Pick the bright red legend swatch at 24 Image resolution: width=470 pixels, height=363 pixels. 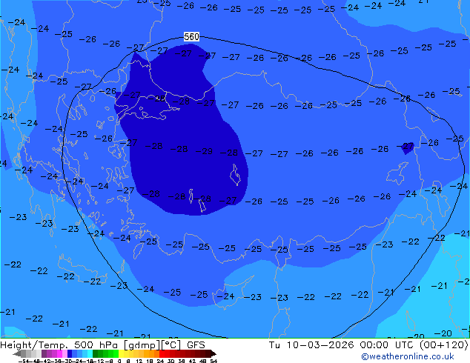(x=162, y=353)
